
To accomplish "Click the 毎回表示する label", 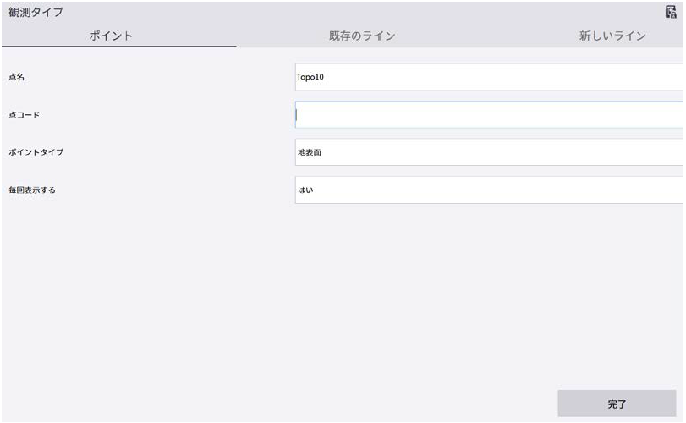I will [32, 190].
